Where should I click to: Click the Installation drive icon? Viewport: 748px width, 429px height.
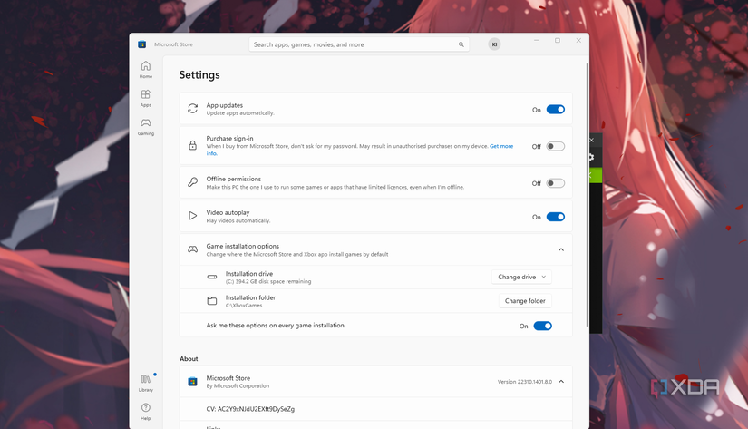[212, 277]
